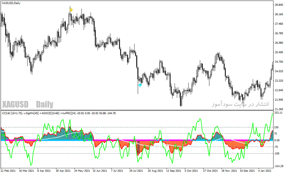Image resolution: width=285 pixels, height=174 pixels.
Task: Click the 27 Oct 2021 date label
Action: pyautogui.click(x=210, y=171)
